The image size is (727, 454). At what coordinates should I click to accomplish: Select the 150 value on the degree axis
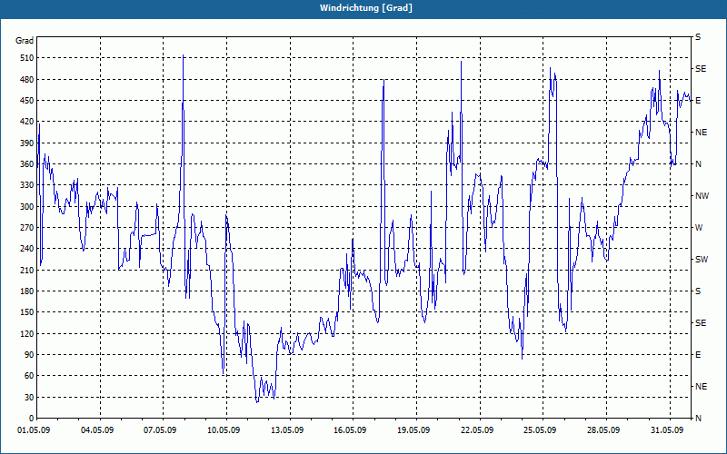pos(26,312)
